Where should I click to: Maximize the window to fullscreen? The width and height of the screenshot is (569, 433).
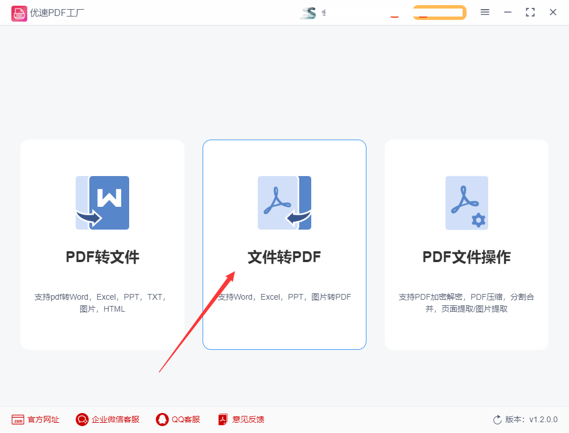click(530, 13)
